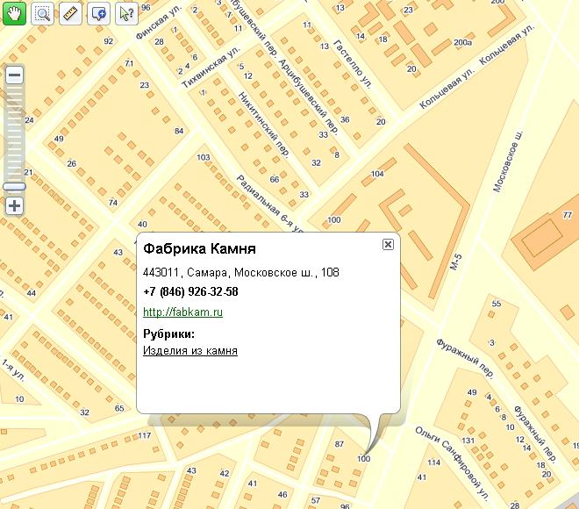Click building number 77 on map
The width and height of the screenshot is (579, 509).
click(x=568, y=215)
